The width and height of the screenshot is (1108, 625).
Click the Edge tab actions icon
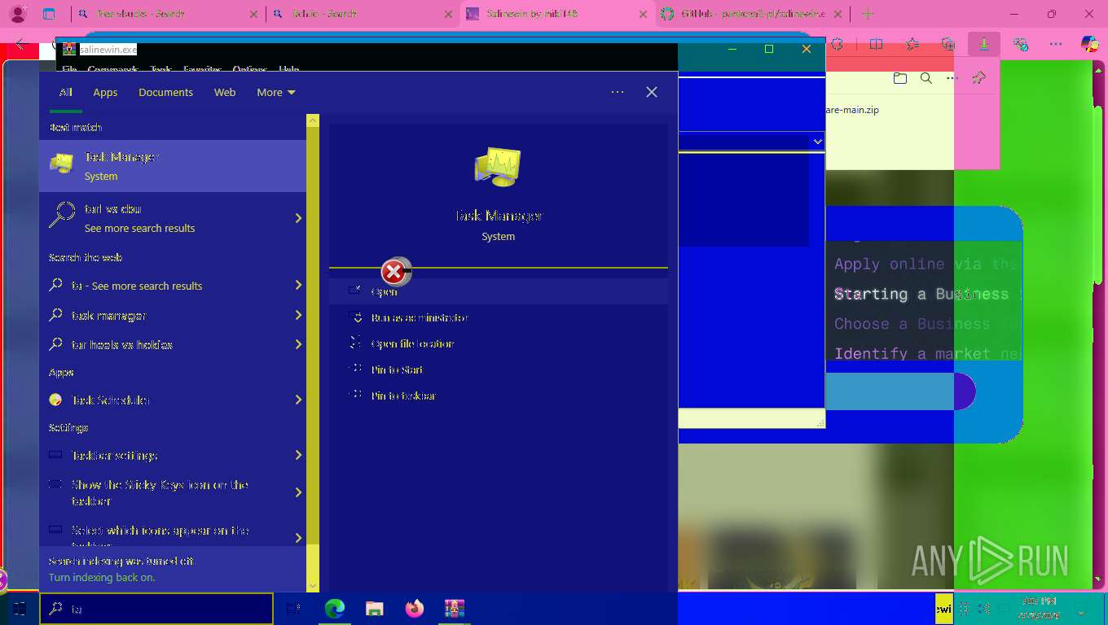[x=49, y=14]
